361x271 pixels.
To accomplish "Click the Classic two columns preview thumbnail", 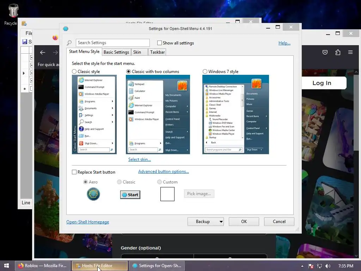I will (x=158, y=115).
